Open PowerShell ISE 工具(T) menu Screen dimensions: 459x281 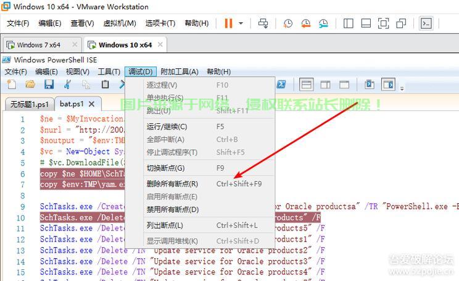click(109, 71)
